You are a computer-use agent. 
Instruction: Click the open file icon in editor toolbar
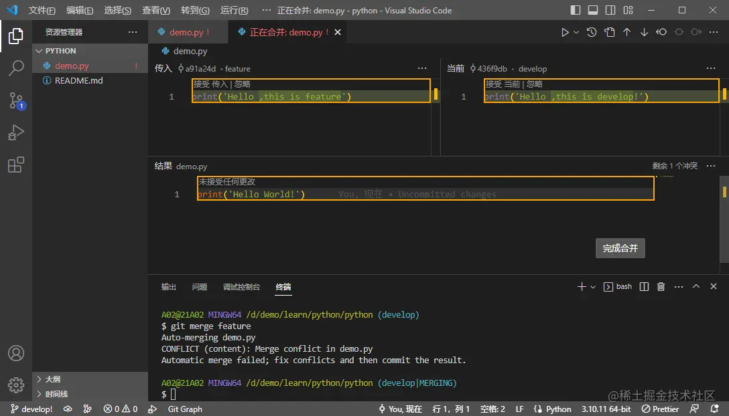coord(609,32)
